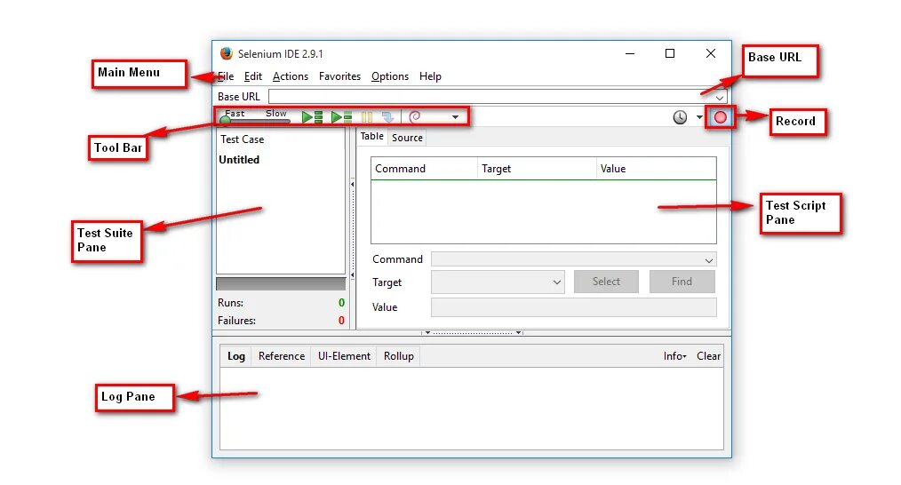Click the Runs: count label

pos(230,303)
